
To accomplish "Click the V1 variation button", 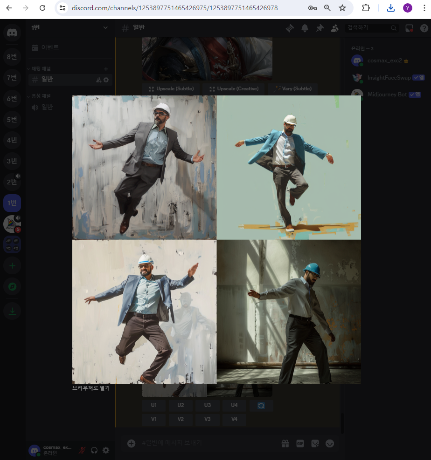I will click(154, 419).
